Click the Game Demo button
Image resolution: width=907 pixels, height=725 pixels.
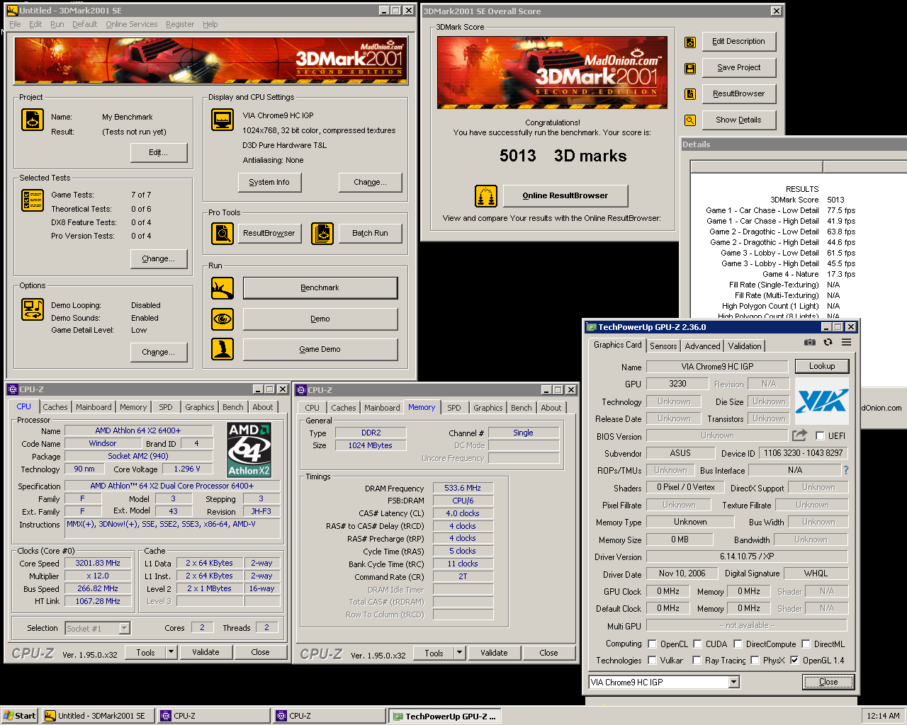coord(320,349)
